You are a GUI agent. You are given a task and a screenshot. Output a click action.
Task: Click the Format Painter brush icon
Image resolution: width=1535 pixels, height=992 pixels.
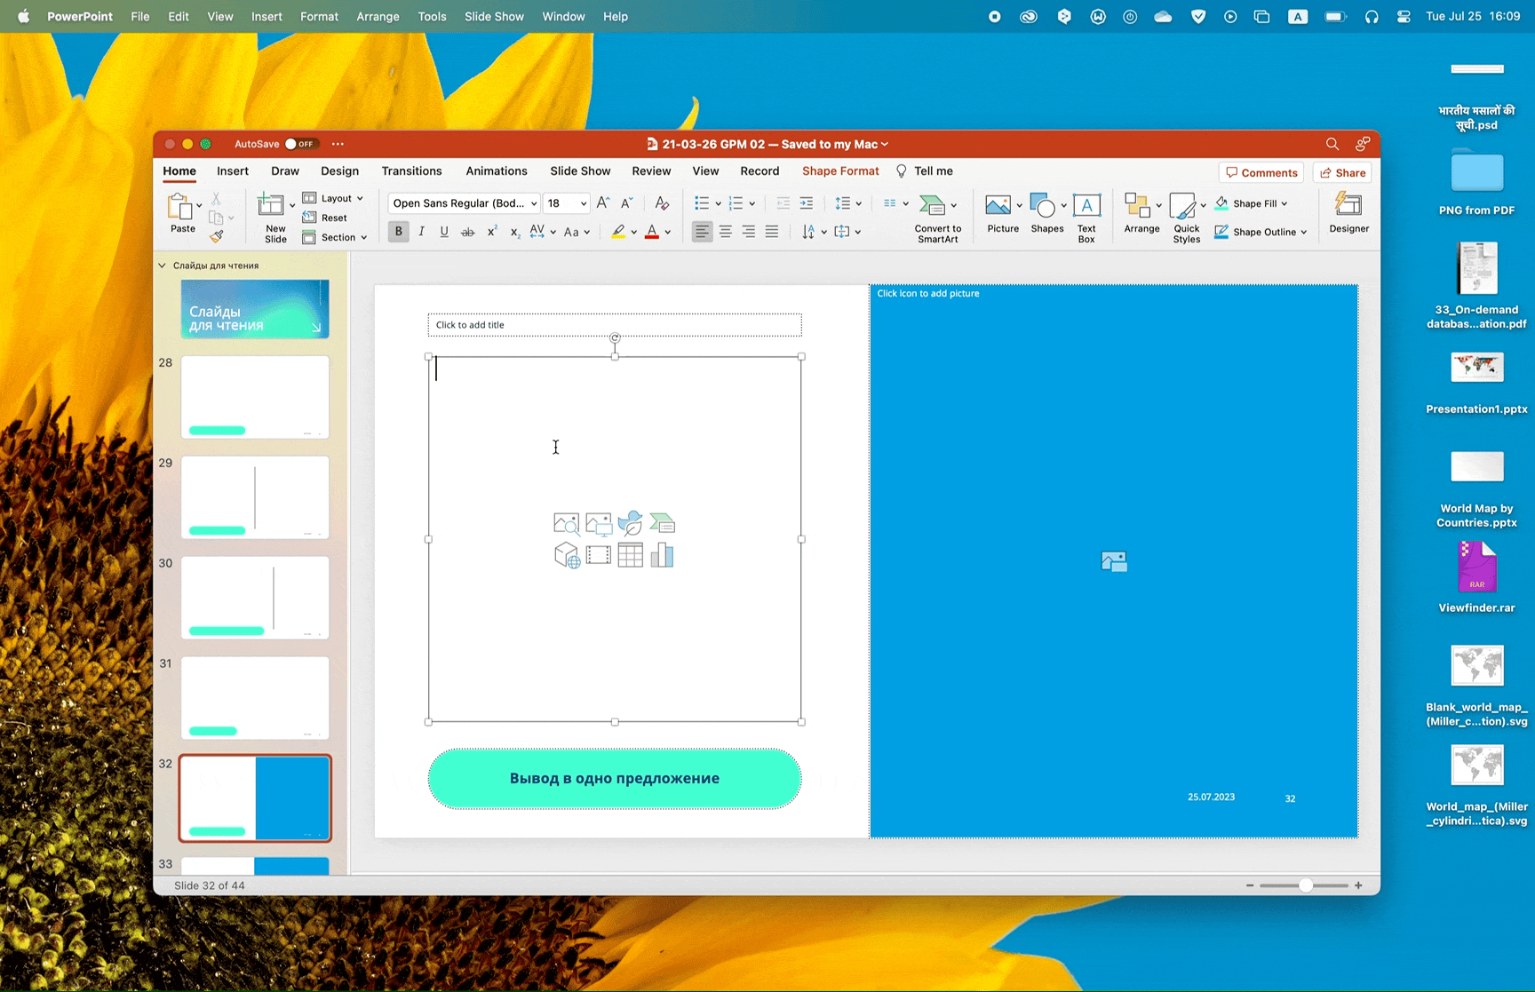click(x=217, y=236)
